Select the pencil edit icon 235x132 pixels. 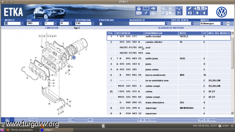(x=146, y=13)
